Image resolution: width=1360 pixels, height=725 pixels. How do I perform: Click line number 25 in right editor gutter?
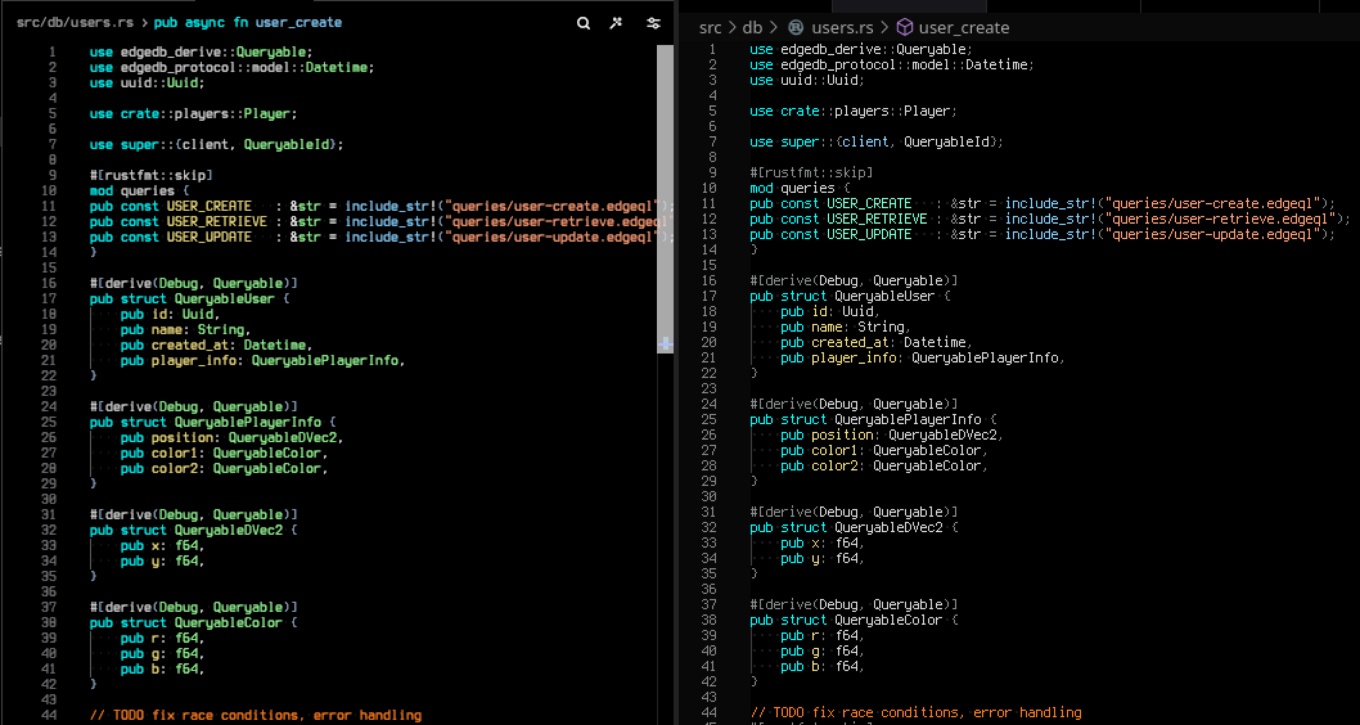click(x=708, y=420)
